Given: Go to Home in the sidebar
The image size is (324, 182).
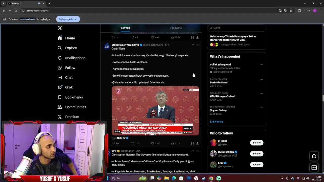Looking at the screenshot, I should click(x=66, y=38).
